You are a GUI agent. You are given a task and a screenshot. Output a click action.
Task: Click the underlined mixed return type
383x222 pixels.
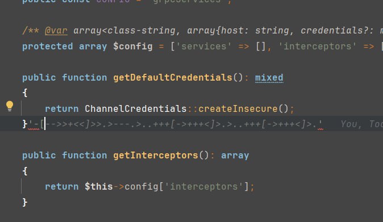269,78
